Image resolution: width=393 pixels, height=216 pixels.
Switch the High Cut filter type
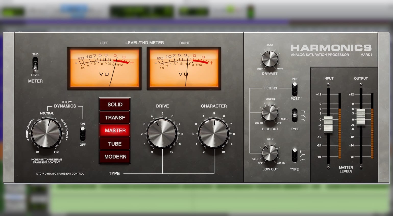coord(295,115)
